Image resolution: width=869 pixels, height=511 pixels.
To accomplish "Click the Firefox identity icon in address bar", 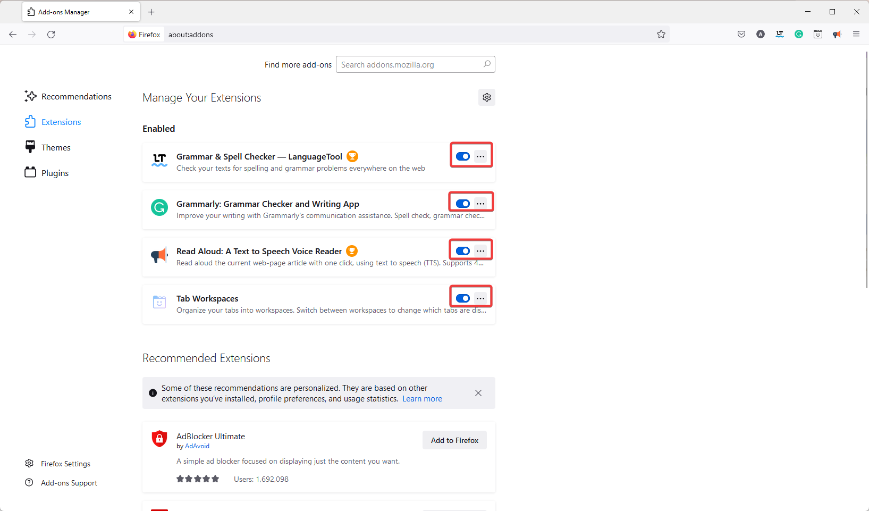I will click(132, 35).
